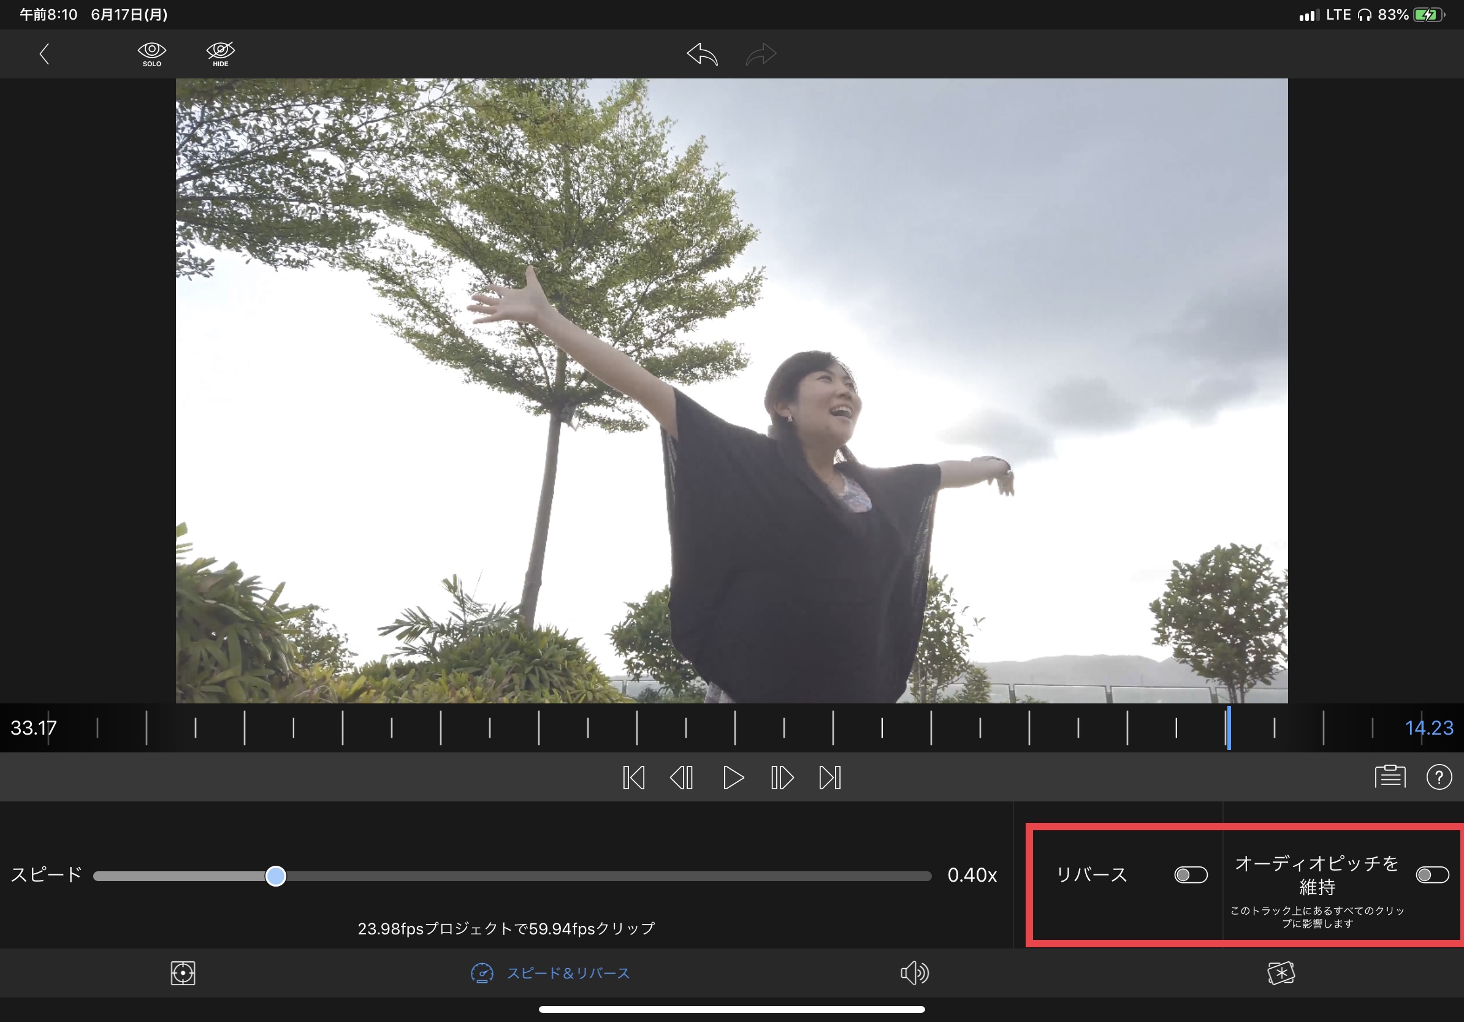The width and height of the screenshot is (1464, 1022).
Task: Open the frame and fit tab icon
Action: click(183, 973)
